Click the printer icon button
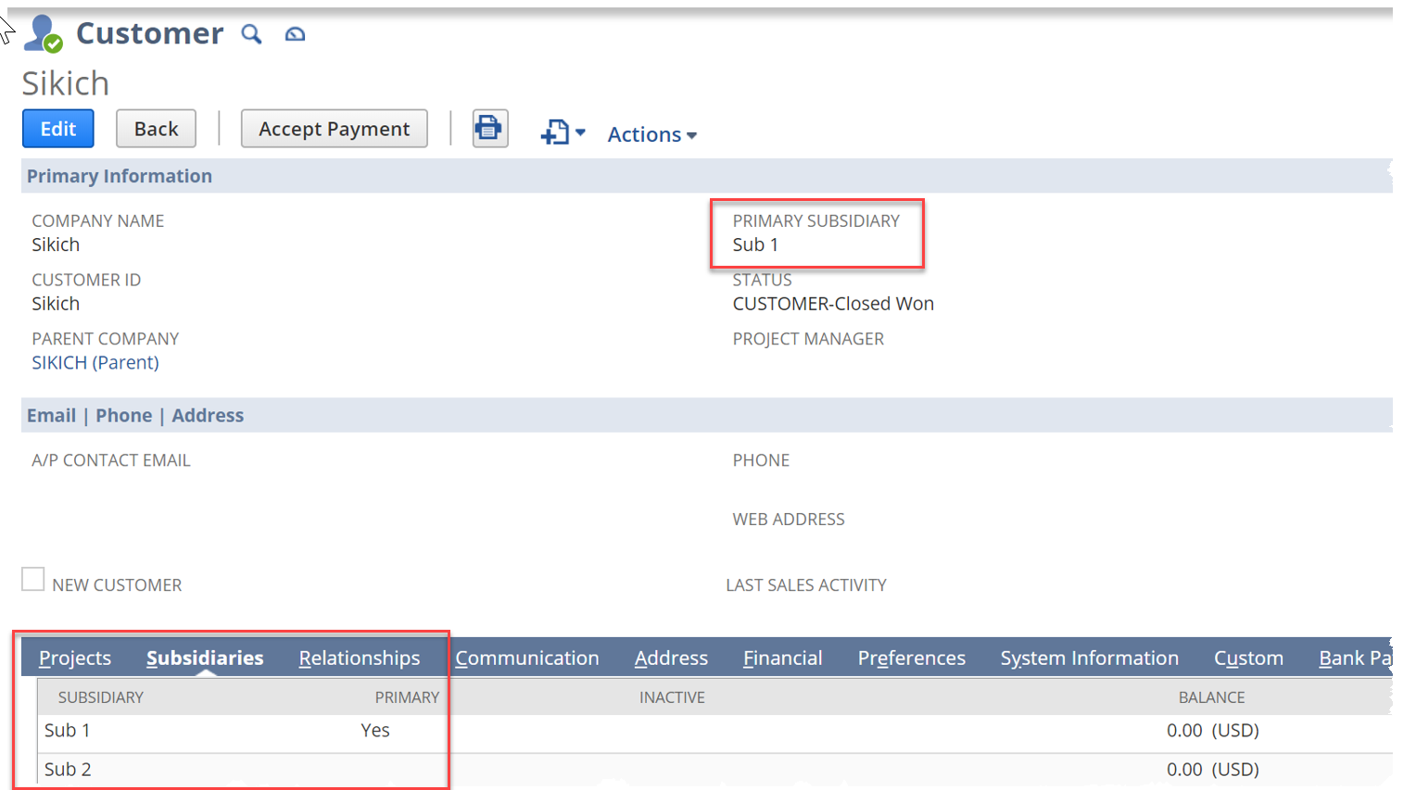The width and height of the screenshot is (1416, 790). [x=489, y=128]
